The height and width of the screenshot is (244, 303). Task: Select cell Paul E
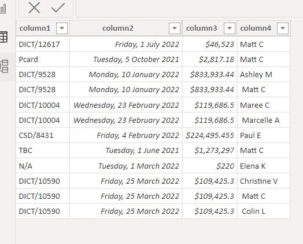[x=264, y=136]
